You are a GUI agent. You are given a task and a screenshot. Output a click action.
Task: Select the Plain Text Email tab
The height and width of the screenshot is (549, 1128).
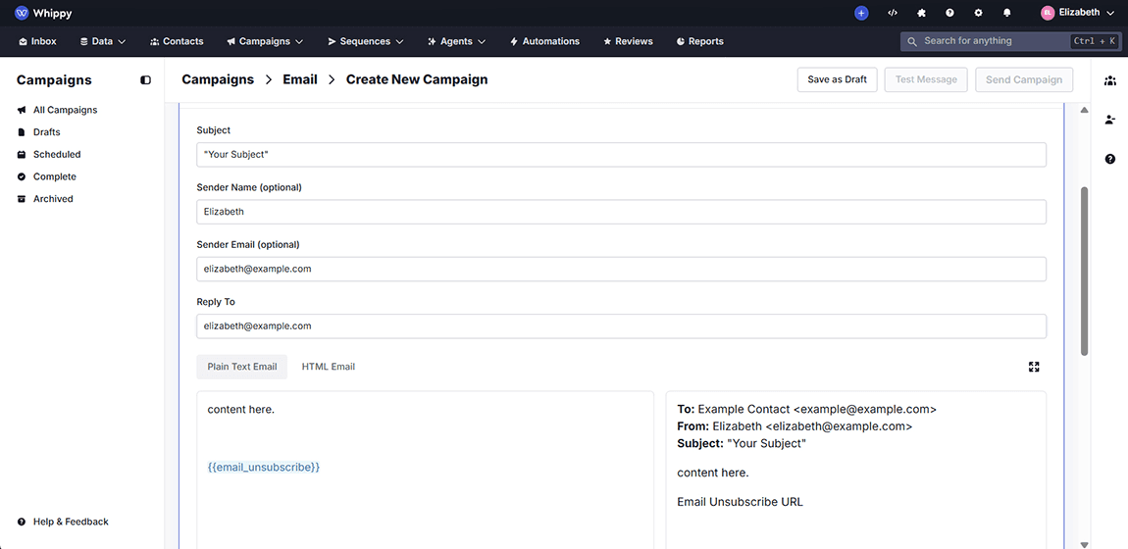coord(241,367)
